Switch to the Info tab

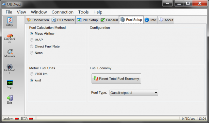pos(151,20)
